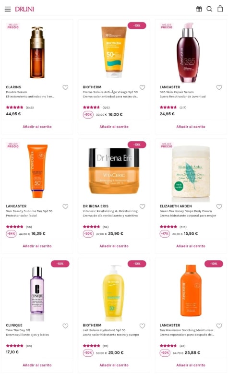Mark Dr Irena Eris Vitaceric as favorite

click(x=142, y=206)
